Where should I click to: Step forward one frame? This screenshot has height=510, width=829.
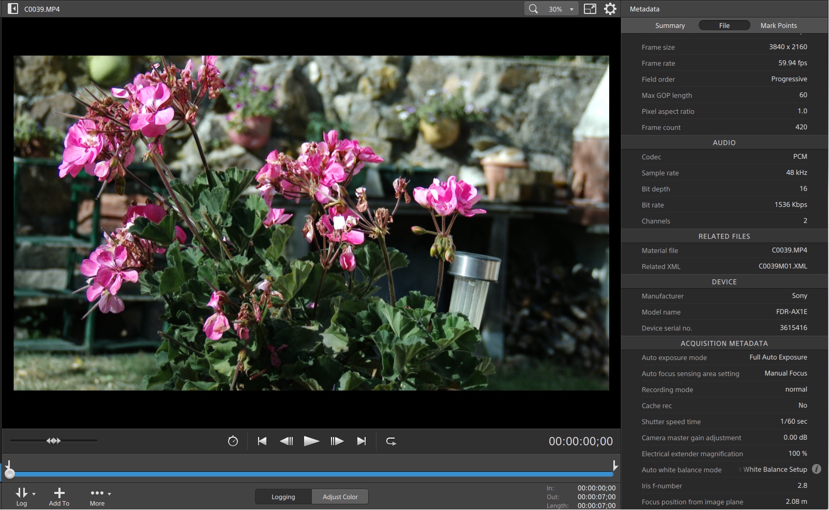pos(337,441)
